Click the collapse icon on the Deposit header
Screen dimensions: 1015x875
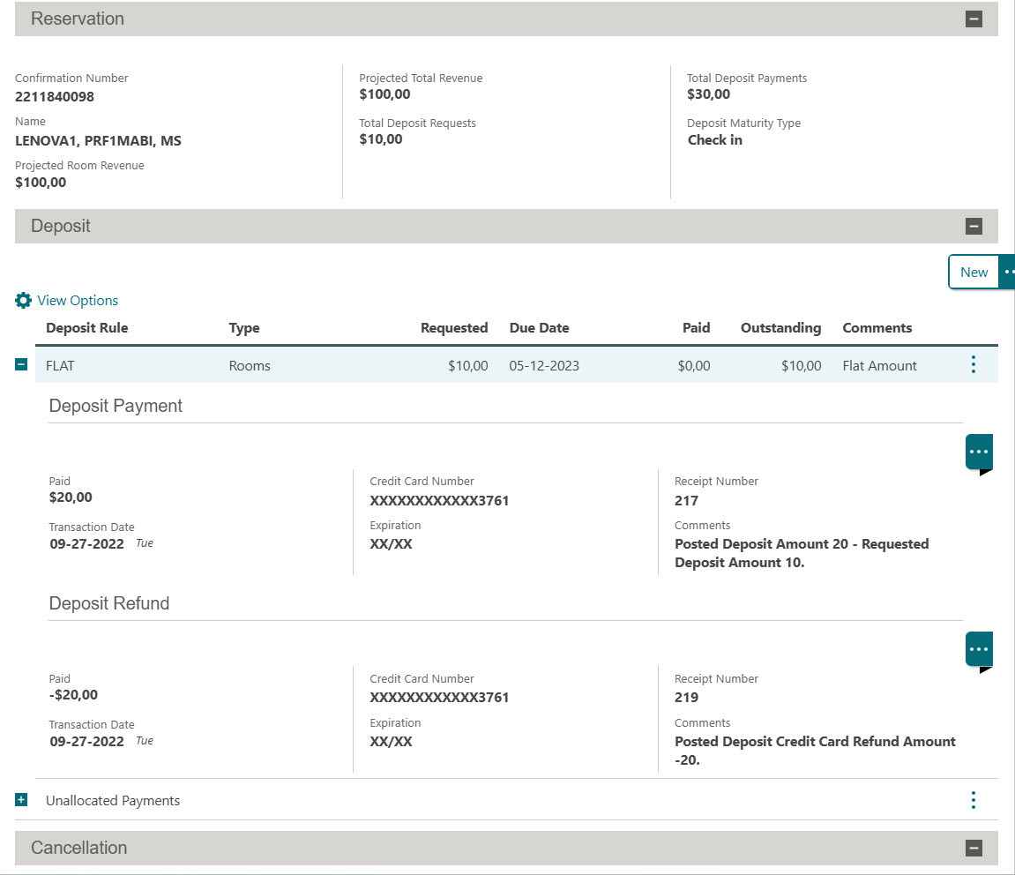pyautogui.click(x=974, y=226)
